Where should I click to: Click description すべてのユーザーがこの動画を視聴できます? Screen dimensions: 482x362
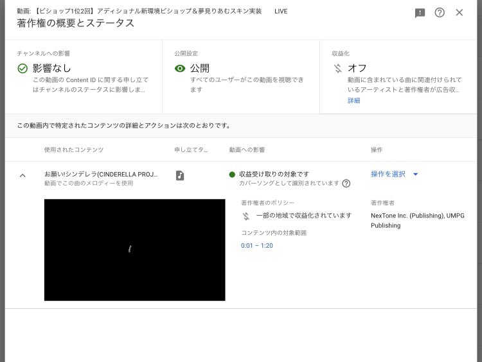coord(247,85)
